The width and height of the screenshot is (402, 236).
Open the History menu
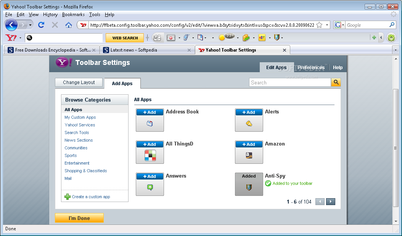point(50,15)
